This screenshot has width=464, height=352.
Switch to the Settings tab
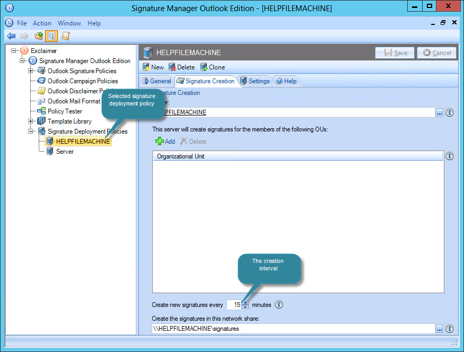tap(255, 81)
